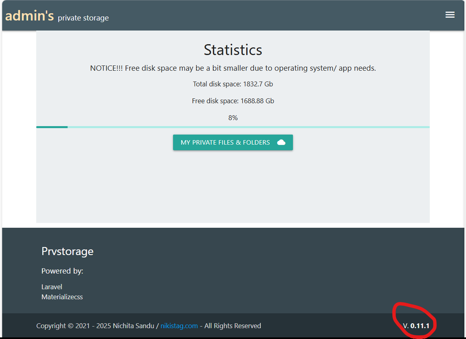Screen dimensions: 466x339
Task: Click the 8% usage label
Action: (x=233, y=118)
